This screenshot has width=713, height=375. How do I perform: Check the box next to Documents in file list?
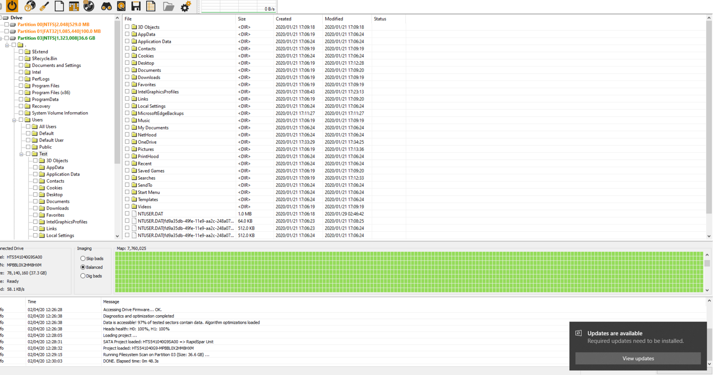(x=127, y=70)
